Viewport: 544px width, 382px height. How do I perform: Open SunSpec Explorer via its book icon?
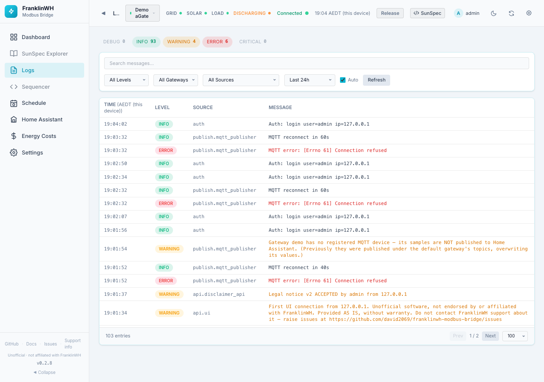(x=14, y=54)
